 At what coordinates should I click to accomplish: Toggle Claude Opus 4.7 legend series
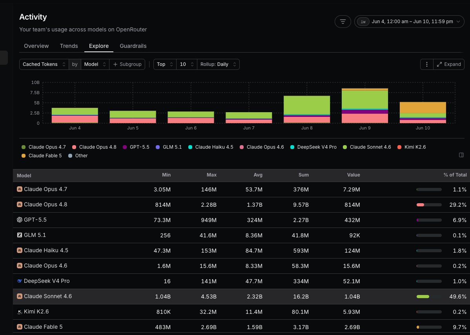pos(44,147)
